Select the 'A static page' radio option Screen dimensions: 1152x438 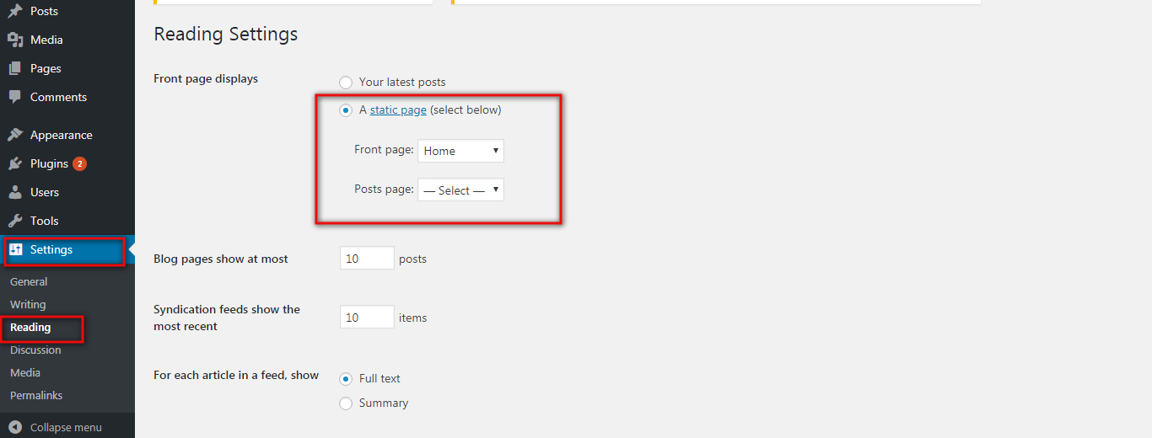click(346, 110)
